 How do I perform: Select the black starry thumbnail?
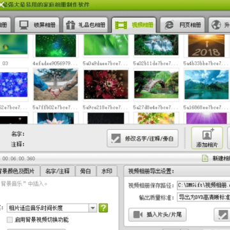106,118
